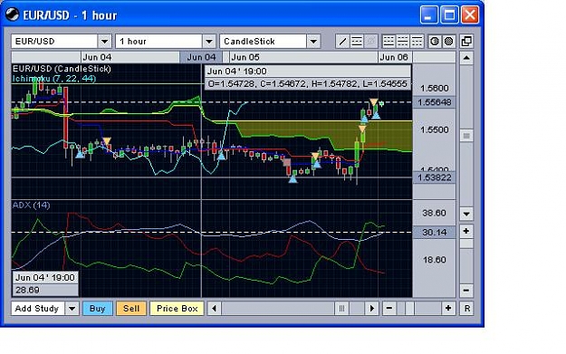Image resolution: width=566 pixels, height=354 pixels.
Task: Click the vertical scale plus button
Action: pos(466,231)
